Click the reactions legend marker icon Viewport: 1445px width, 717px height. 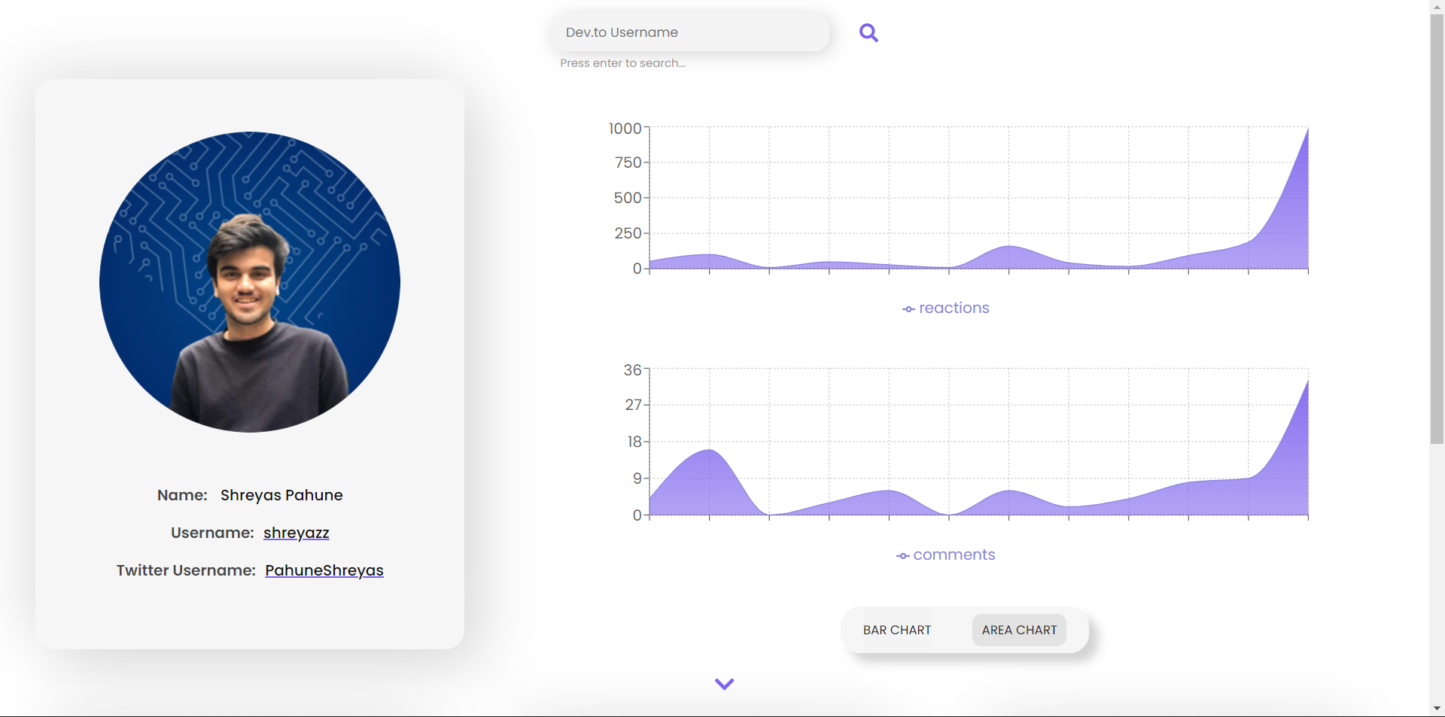pos(908,308)
